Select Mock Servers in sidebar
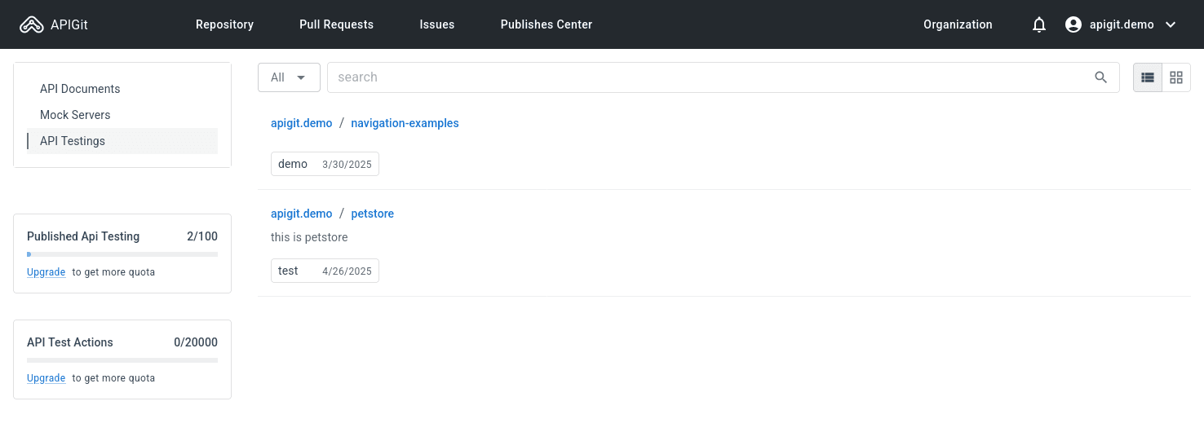Viewport: 1204px width, 441px height. tap(122, 115)
